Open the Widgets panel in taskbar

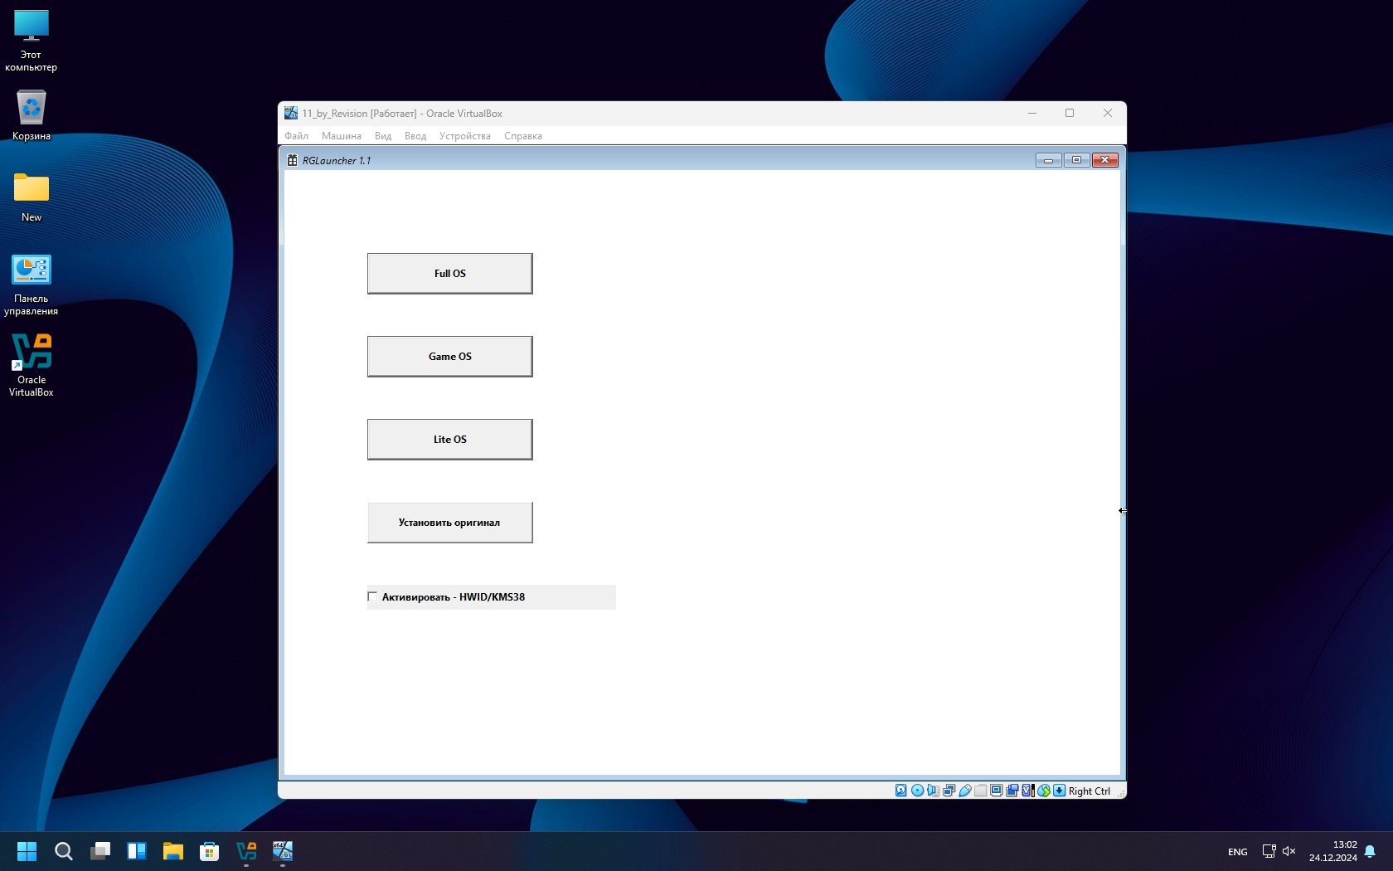[136, 851]
